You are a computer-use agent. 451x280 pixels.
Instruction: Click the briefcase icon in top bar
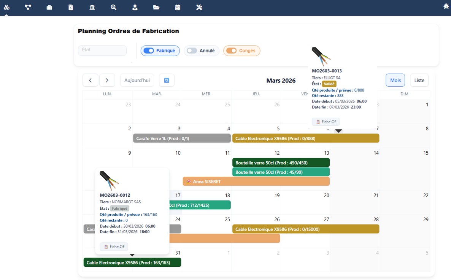tap(49, 7)
